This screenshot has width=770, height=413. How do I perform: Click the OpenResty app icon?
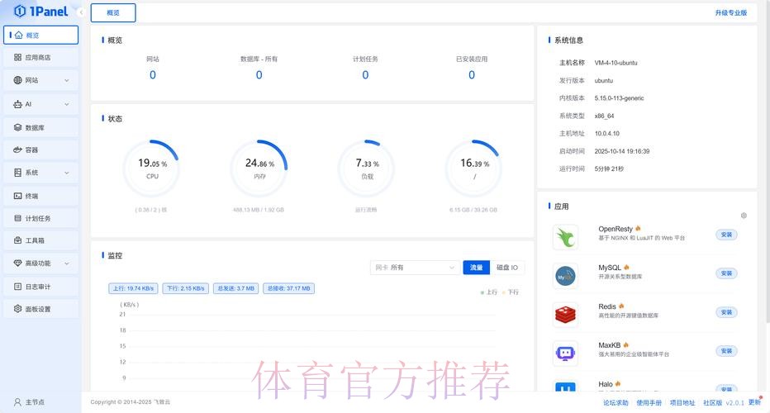[565, 237]
